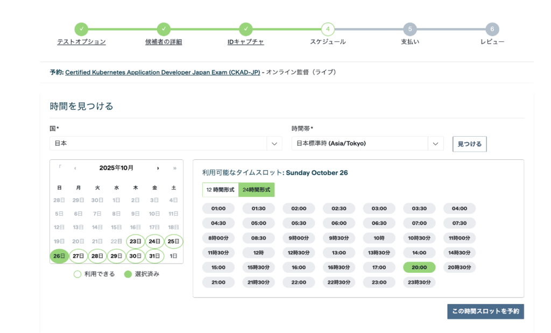This screenshot has height=333, width=551.
Task: Choose October 31 on the calendar
Action: tap(154, 256)
